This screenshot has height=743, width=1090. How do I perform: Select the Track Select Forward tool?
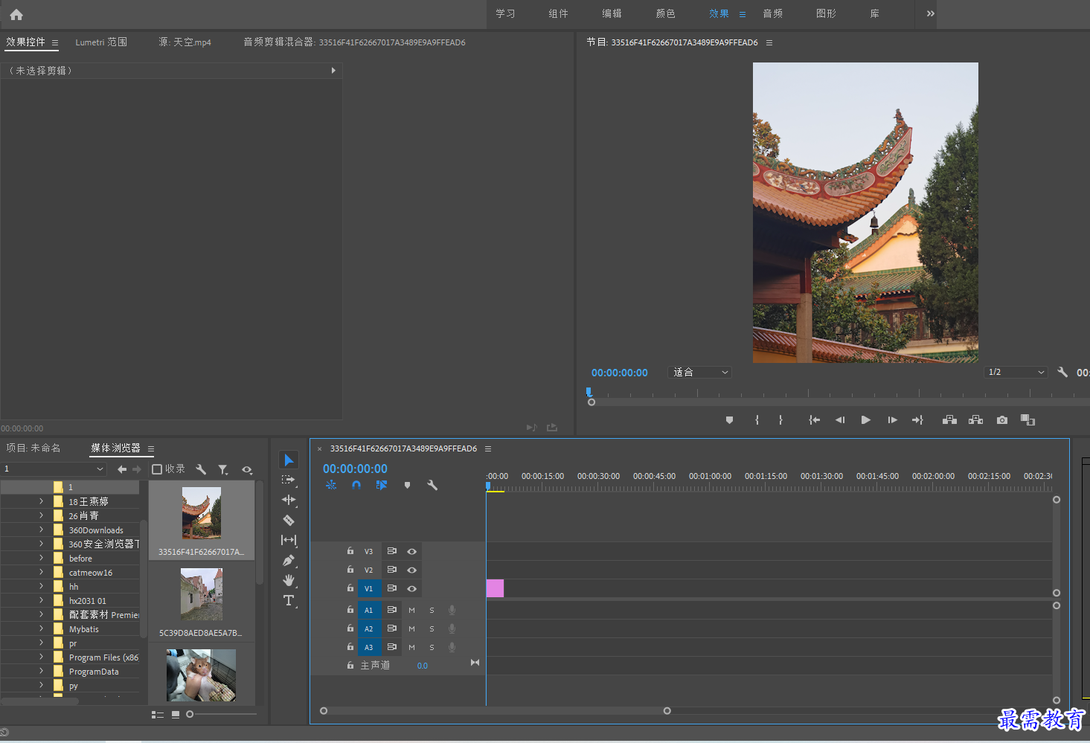click(x=289, y=480)
